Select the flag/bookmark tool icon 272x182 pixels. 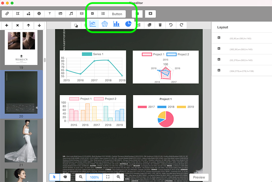pos(18,14)
